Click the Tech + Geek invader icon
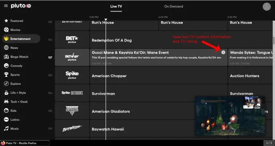 click(x=6, y=101)
